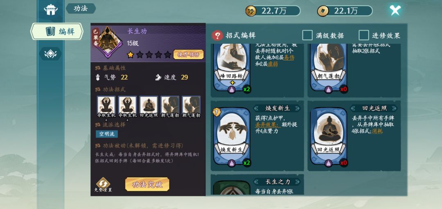Click the 功法突破 button

tap(147, 185)
